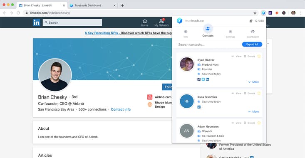This screenshot has width=305, height=158.
Task: Open Contact info link
Action: tap(121, 109)
